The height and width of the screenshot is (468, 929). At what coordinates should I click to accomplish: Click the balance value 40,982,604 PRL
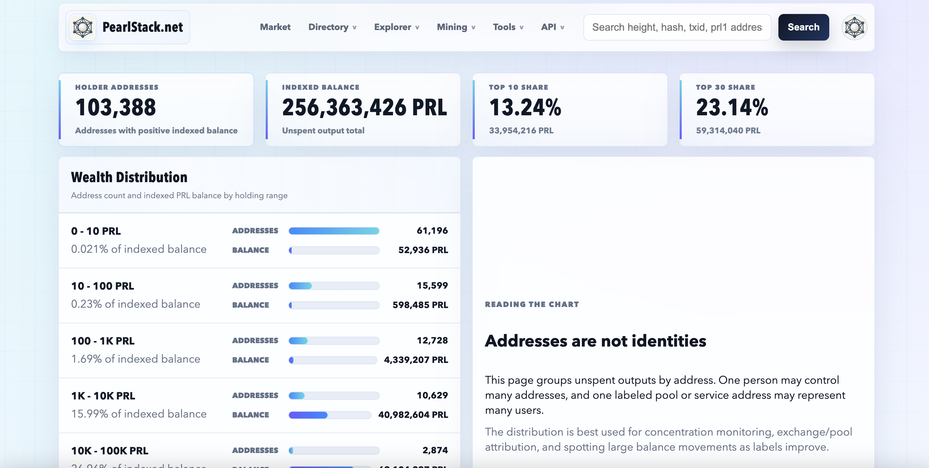413,415
